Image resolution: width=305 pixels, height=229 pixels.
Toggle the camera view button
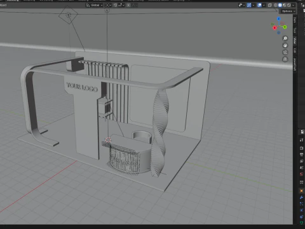point(285,52)
